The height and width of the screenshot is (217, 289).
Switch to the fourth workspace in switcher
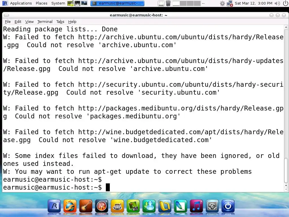point(197,3)
